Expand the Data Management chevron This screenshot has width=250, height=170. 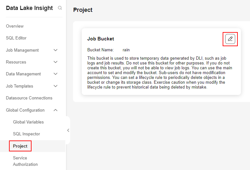coord(55,74)
